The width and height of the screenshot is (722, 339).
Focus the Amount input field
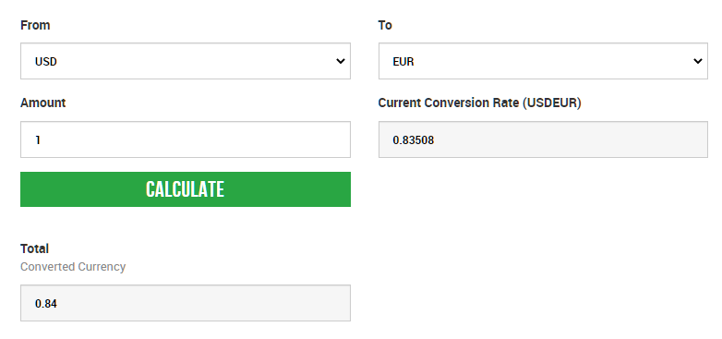click(x=185, y=139)
